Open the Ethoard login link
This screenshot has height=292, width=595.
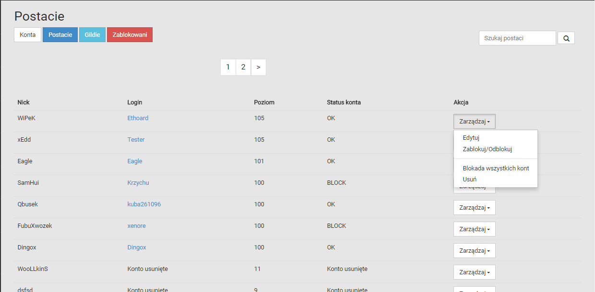point(138,118)
